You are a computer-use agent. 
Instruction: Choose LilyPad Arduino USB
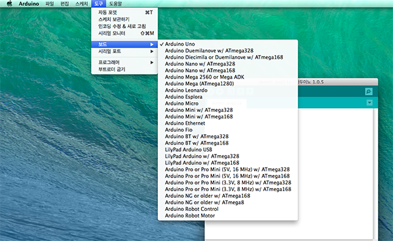tap(228, 149)
